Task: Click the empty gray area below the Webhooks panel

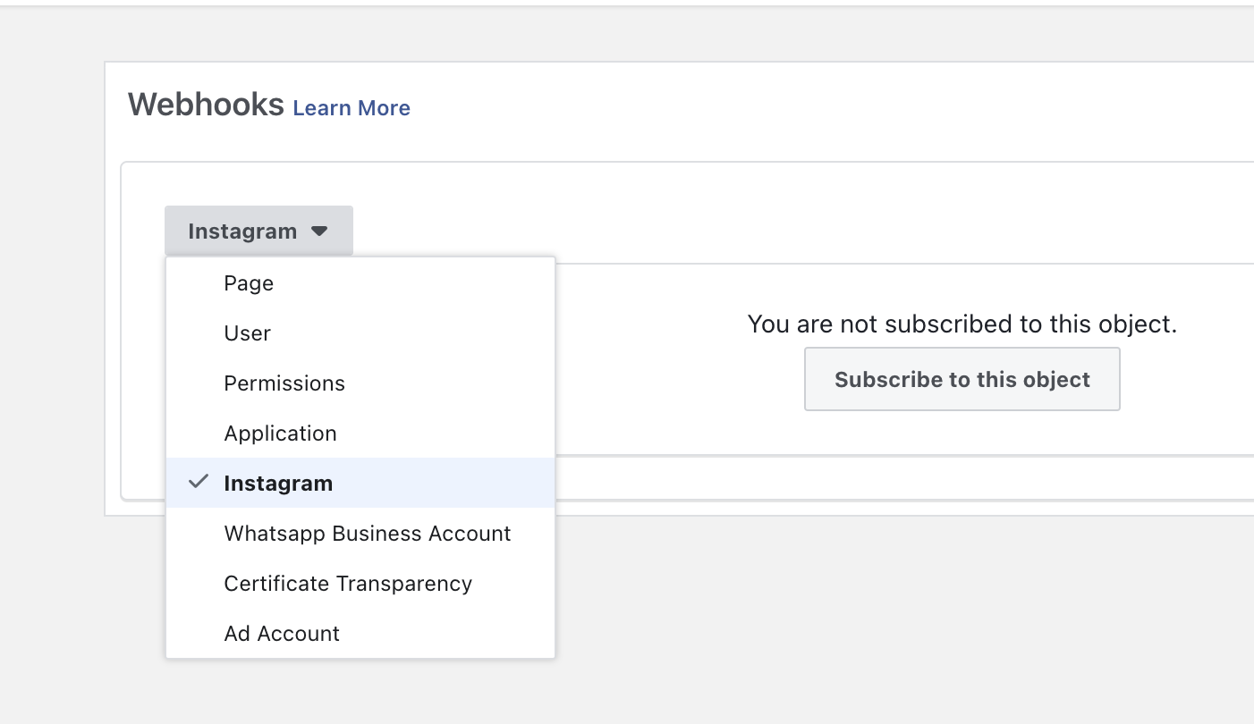Action: tap(805, 617)
